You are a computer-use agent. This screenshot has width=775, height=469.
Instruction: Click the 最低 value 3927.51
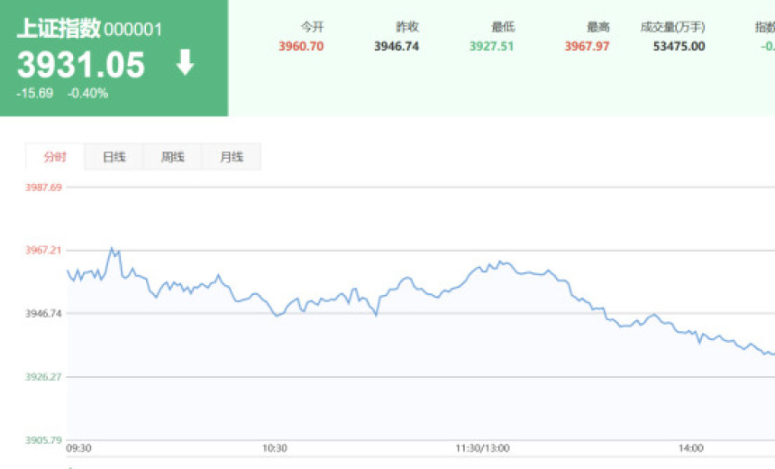coord(491,46)
